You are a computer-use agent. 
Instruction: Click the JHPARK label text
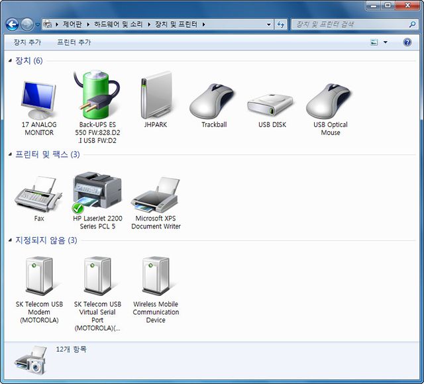click(156, 124)
